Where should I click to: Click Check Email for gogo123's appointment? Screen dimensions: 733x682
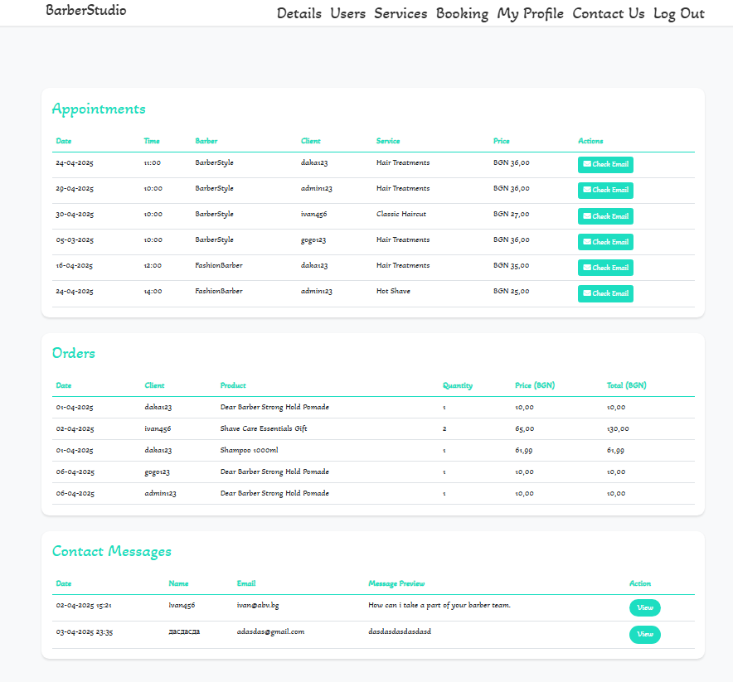(604, 242)
